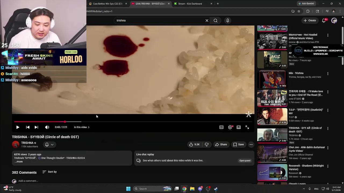This screenshot has height=193, width=344.
Task: Open Chrome media controls icon
Action: tap(327, 11)
